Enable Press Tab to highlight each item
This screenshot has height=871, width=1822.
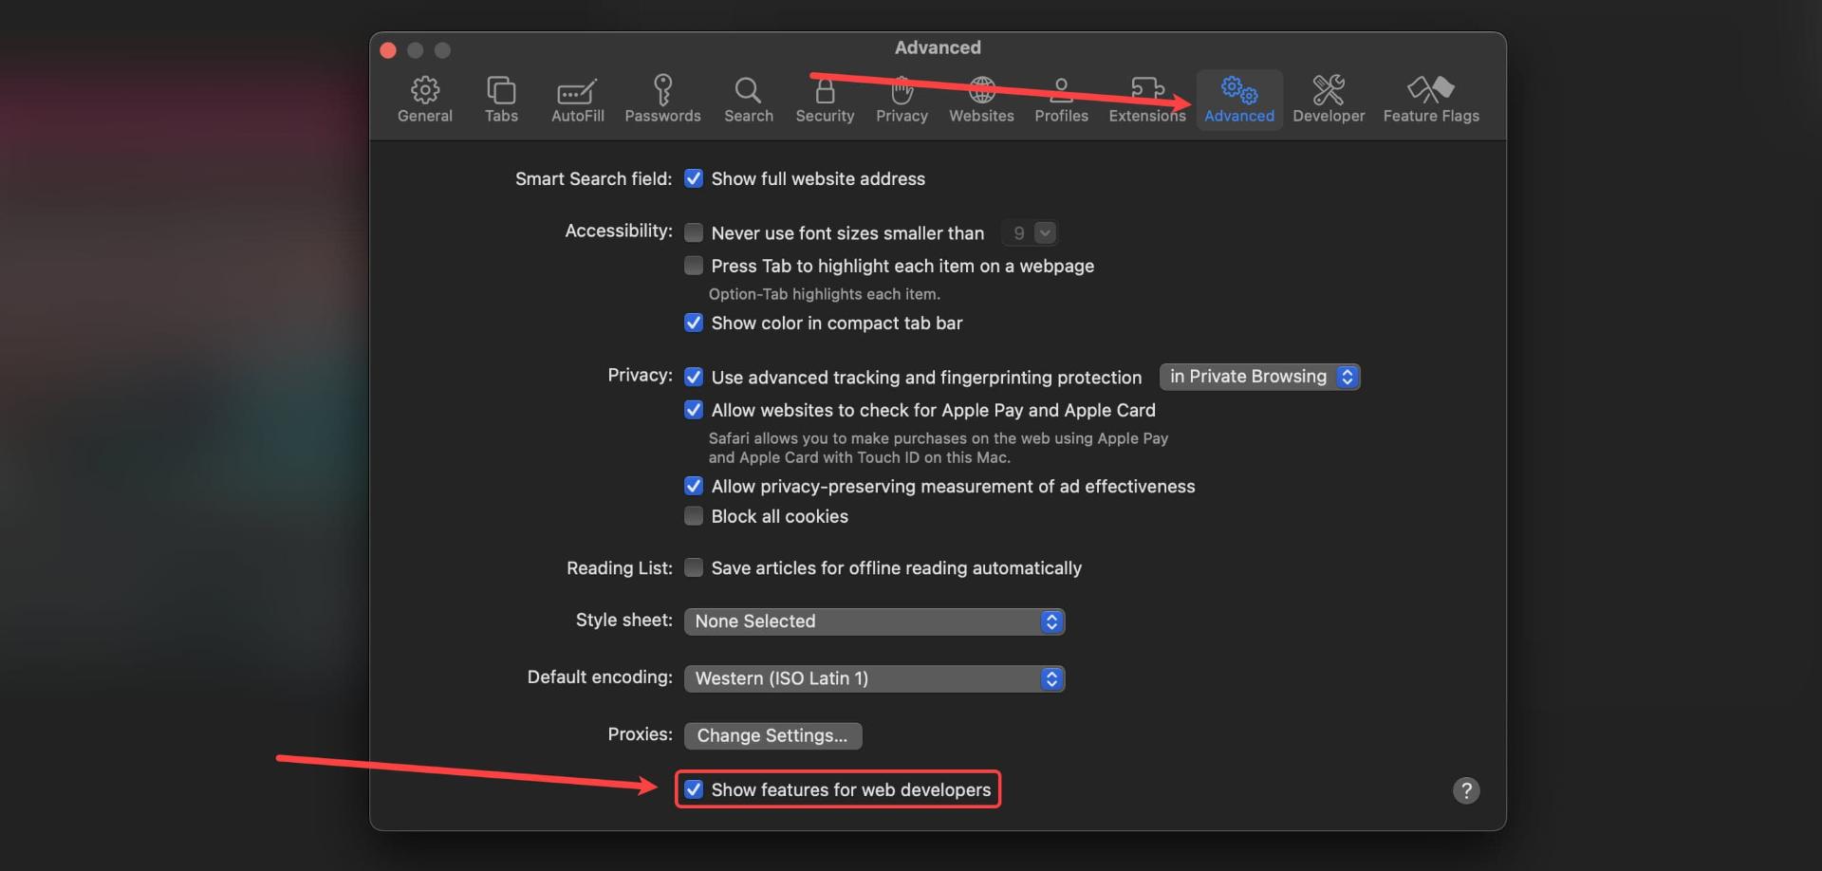(694, 266)
